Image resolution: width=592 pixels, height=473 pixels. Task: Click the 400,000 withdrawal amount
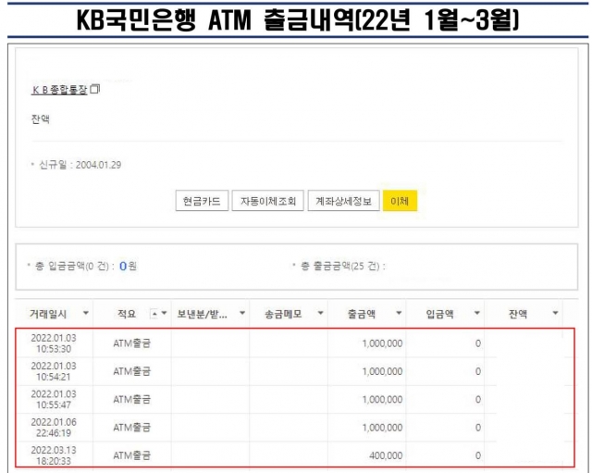(x=386, y=455)
